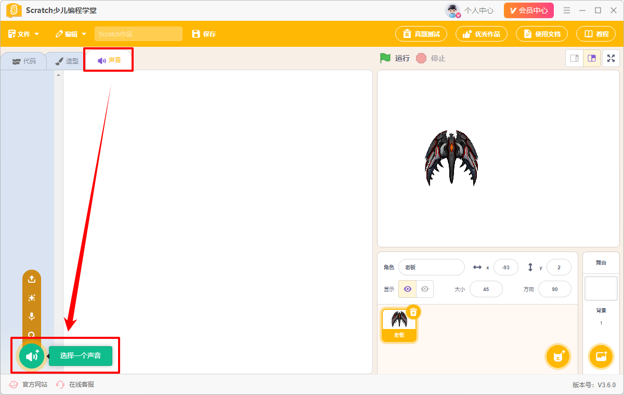Click the 舞台 stage panel label
The image size is (624, 395).
click(601, 262)
